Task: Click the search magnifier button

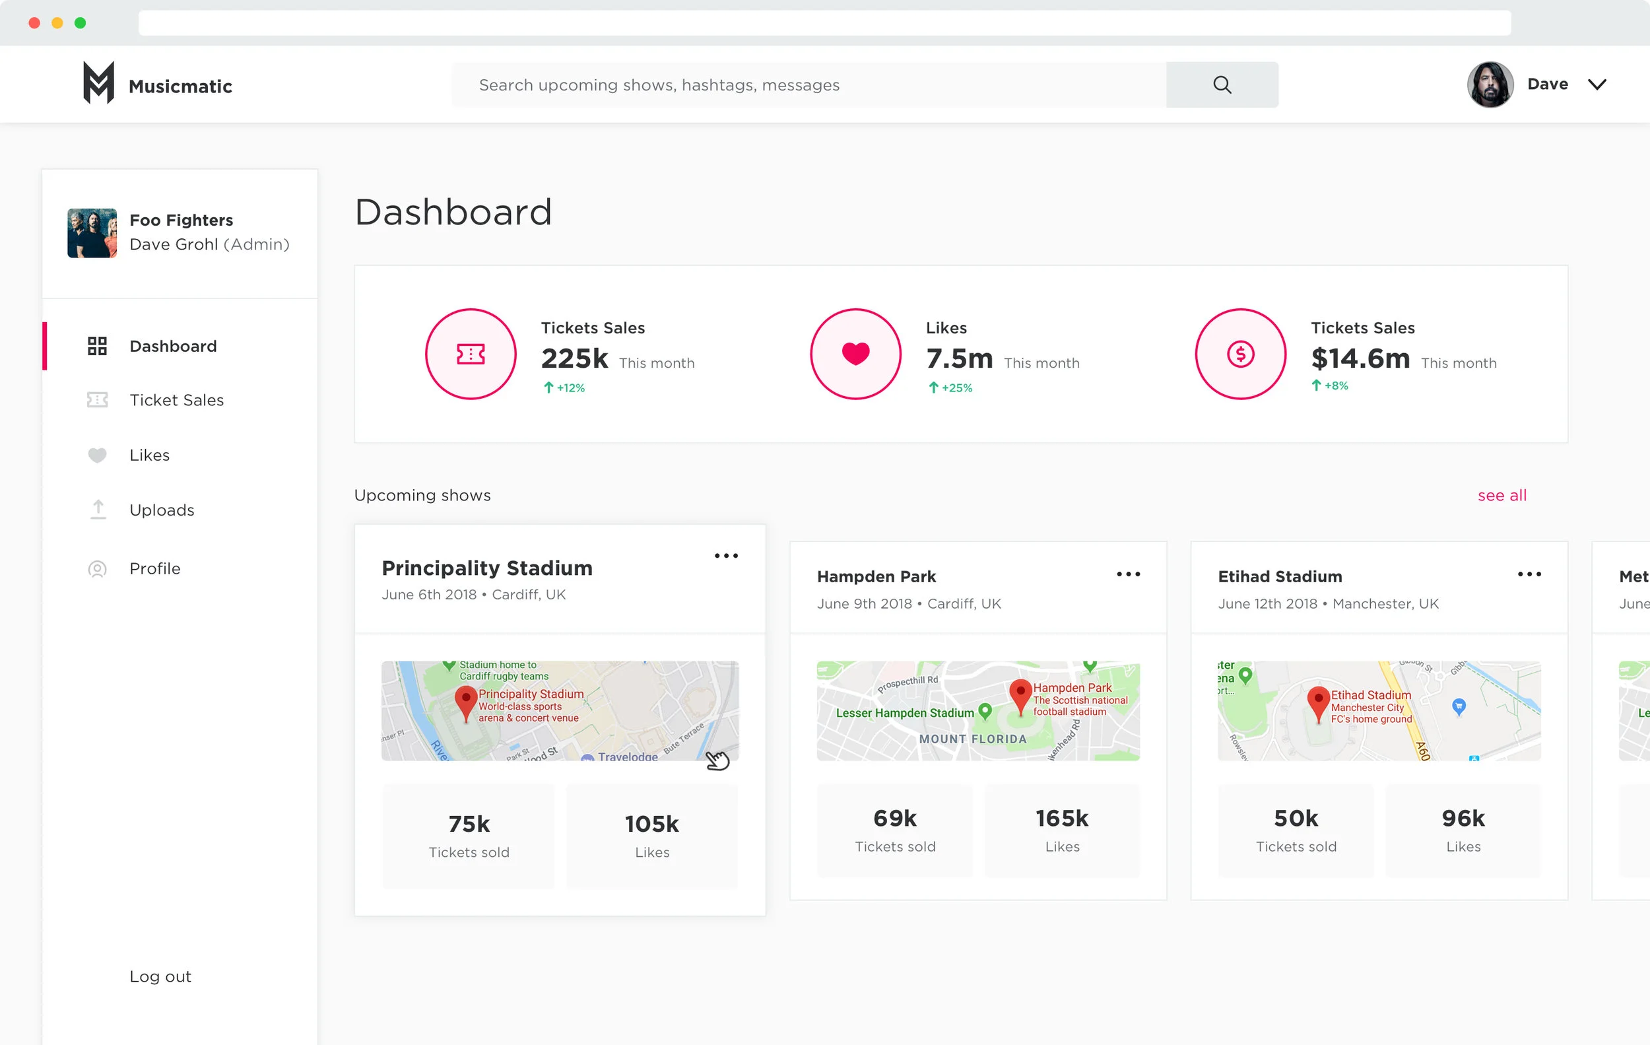Action: click(x=1222, y=84)
